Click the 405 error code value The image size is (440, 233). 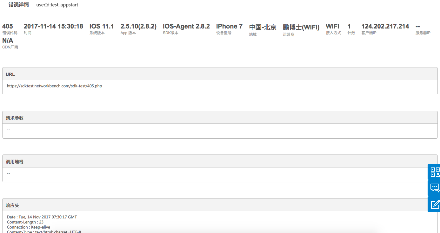pos(8,26)
